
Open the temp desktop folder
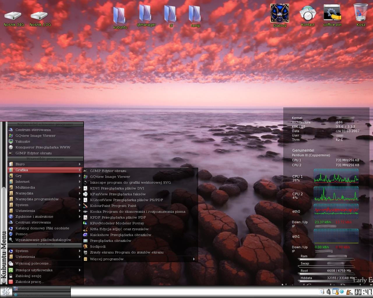click(x=195, y=17)
